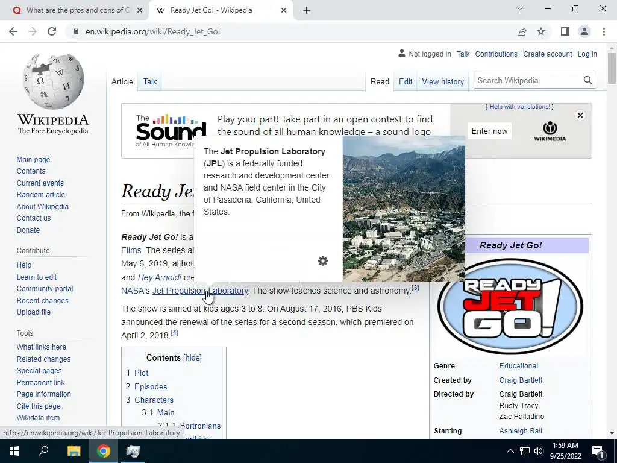Open the browser side panel
Image resolution: width=617 pixels, height=463 pixels.
(x=565, y=31)
